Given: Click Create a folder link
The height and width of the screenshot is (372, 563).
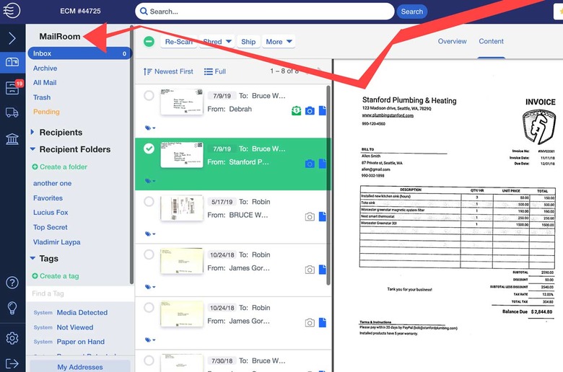Looking at the screenshot, I should tap(60, 167).
